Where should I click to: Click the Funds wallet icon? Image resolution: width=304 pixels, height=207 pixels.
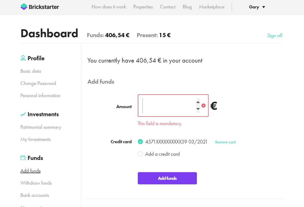click(23, 158)
